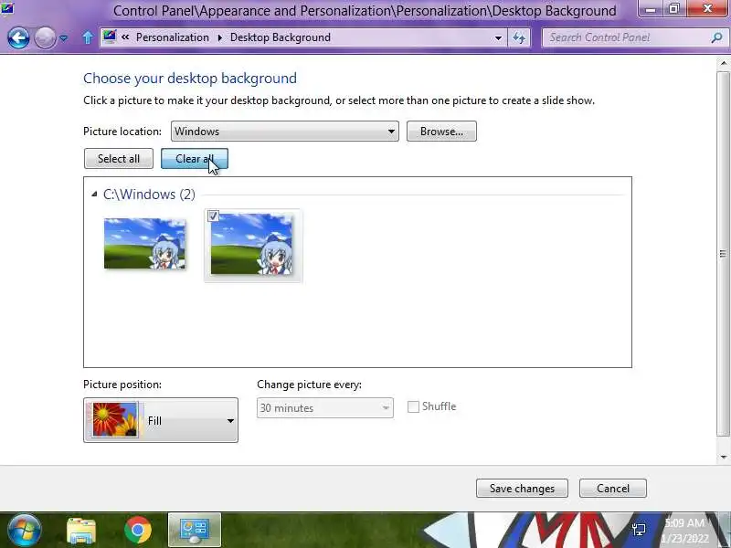Click the window title bar icon
The height and width of the screenshot is (548, 731).
tap(7, 8)
